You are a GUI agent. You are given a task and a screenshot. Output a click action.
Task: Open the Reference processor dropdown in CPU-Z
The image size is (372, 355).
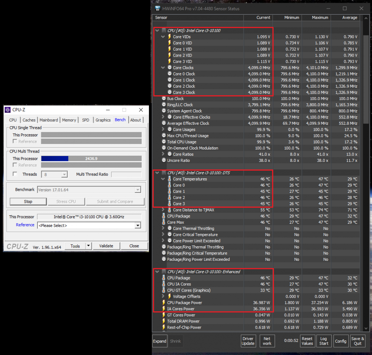click(138, 225)
